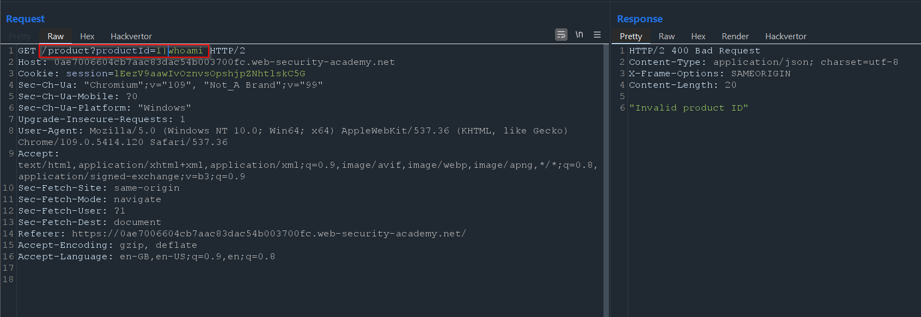Viewport: 921px width, 317px height.
Task: Click the Accept-Language header line
Action: tap(147, 257)
